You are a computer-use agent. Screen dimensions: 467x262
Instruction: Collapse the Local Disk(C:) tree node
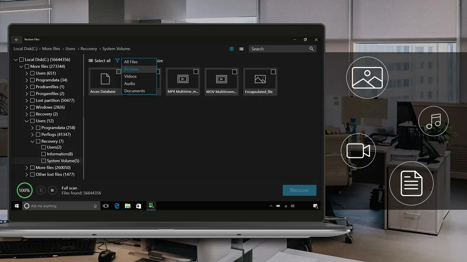[16, 60]
